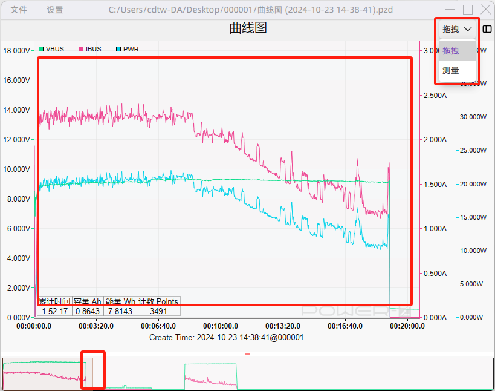Minimize the curve viewer window
Viewport: 495px width, 391px height.
coord(449,10)
